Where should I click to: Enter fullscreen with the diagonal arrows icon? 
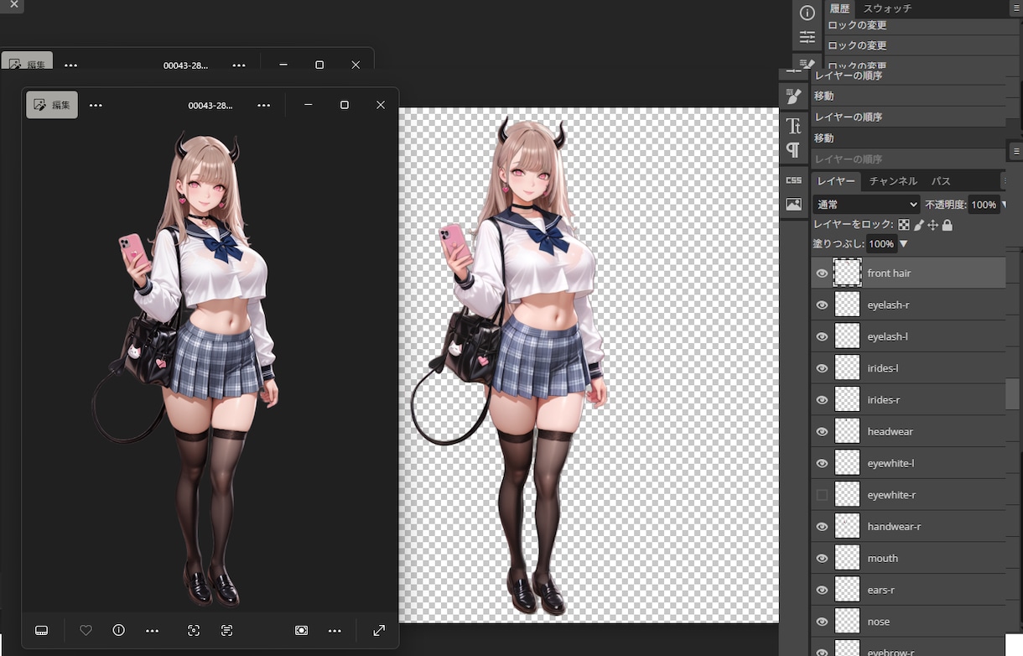tap(379, 630)
